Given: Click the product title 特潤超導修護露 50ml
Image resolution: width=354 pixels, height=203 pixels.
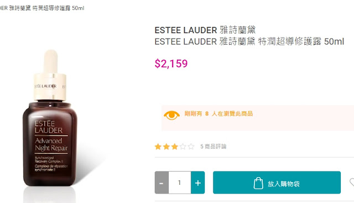Looking at the screenshot, I should [301, 41].
